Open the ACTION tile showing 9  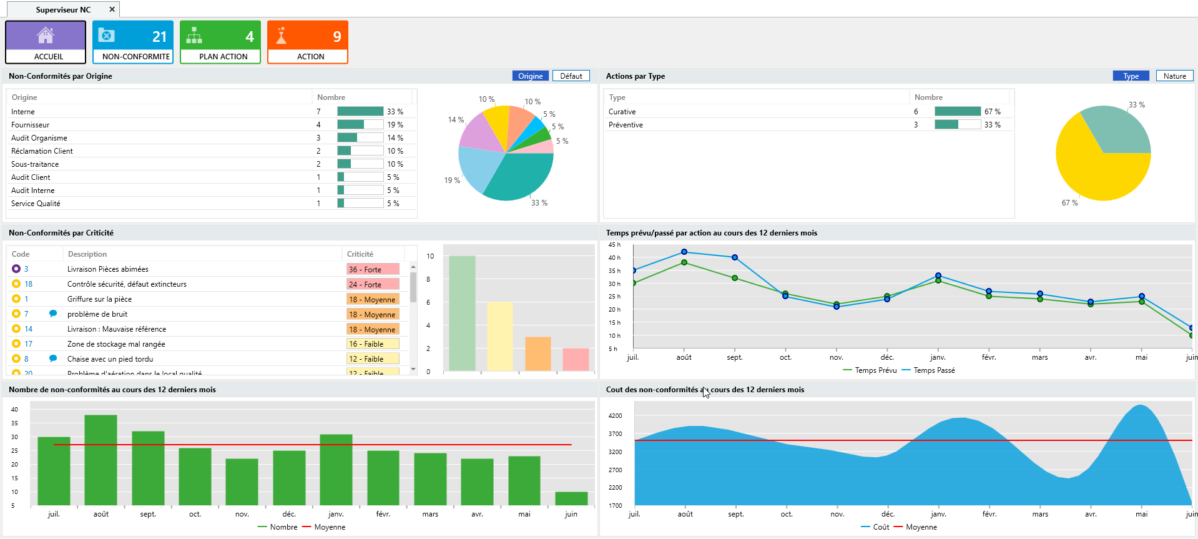(x=308, y=42)
